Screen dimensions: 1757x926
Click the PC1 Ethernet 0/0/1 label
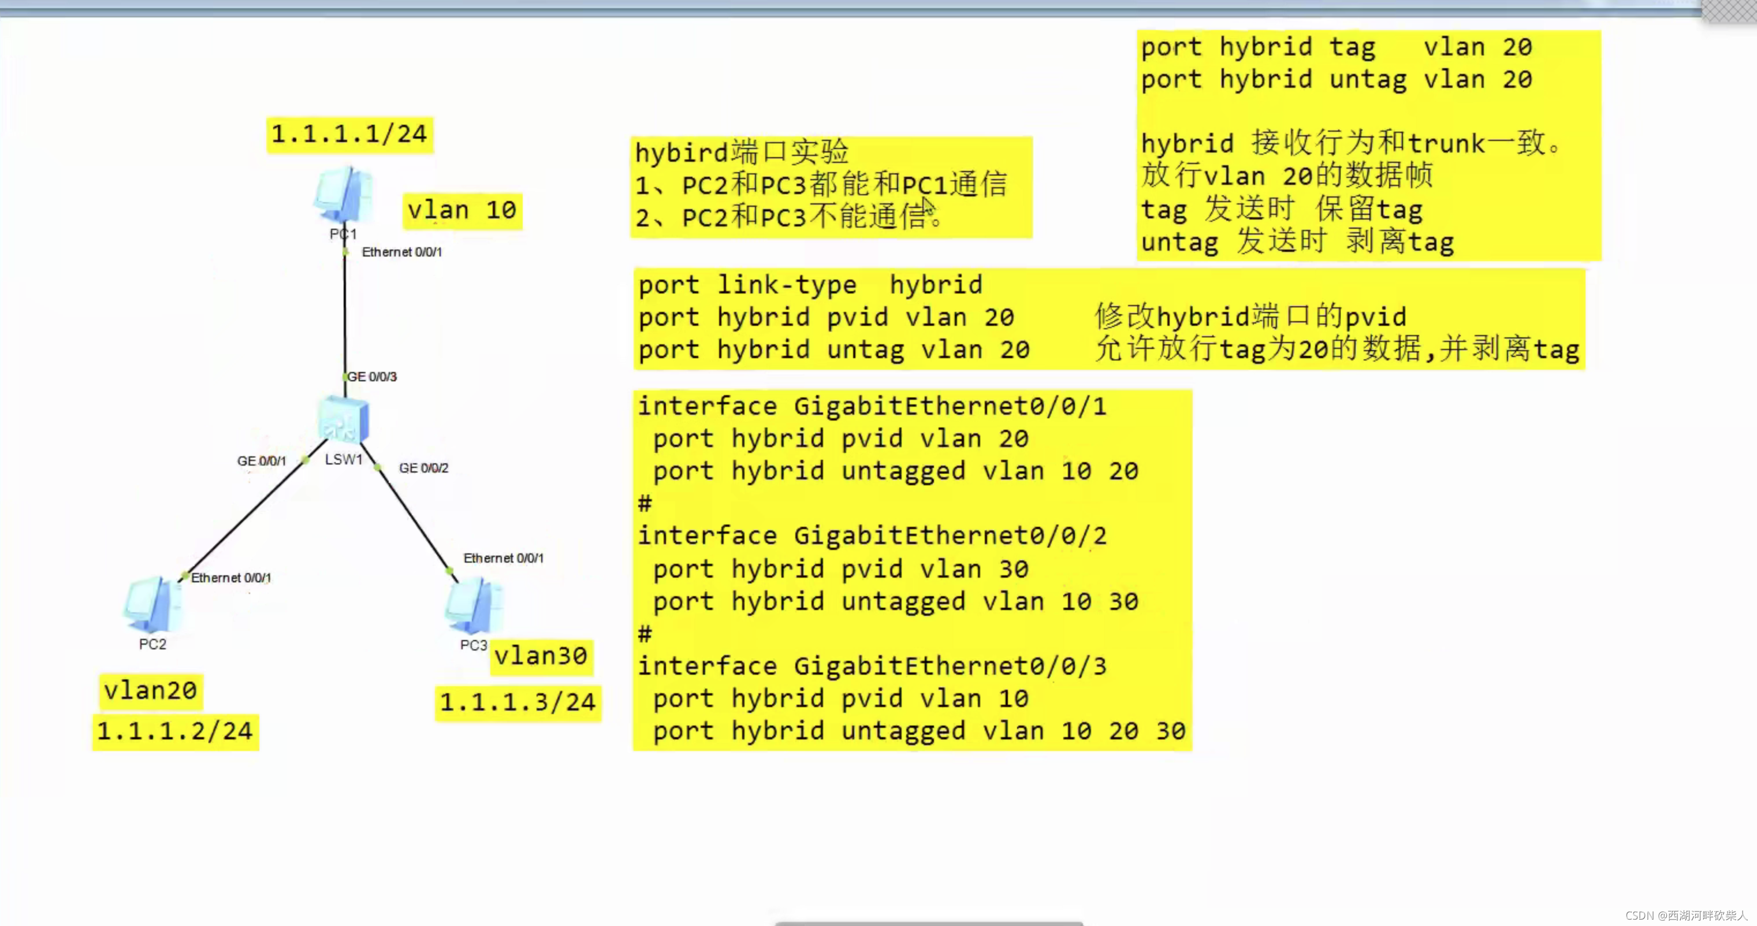(402, 252)
